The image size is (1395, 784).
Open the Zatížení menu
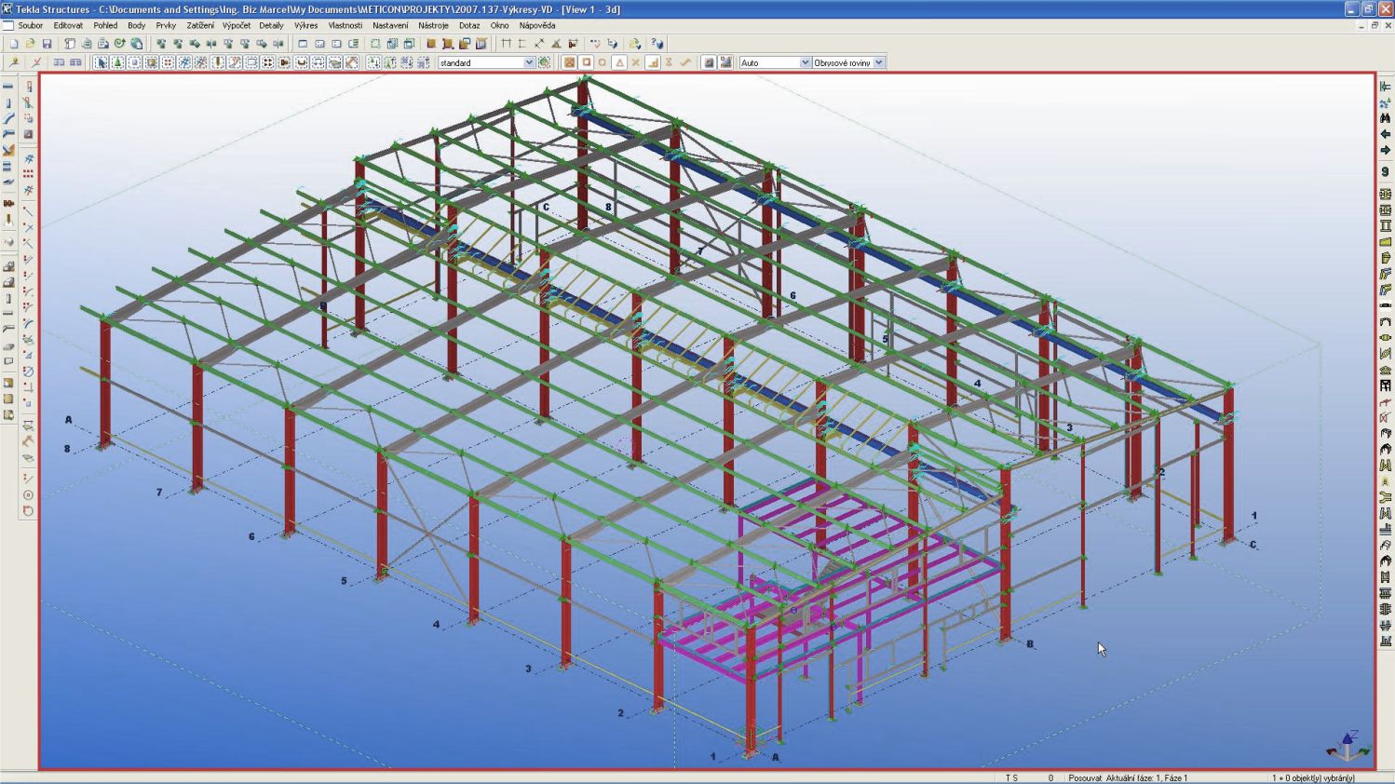pos(199,25)
